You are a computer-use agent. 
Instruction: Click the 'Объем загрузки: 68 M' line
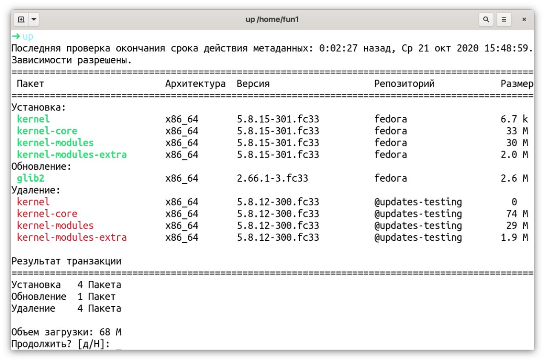coord(66,332)
